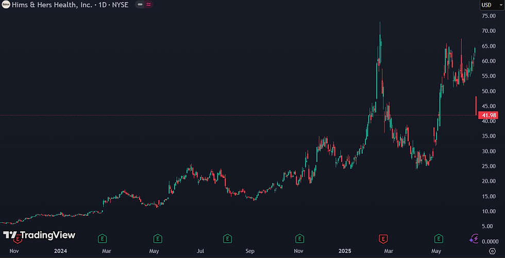Click the latest red candle at chart's right edge
This screenshot has height=258, width=505.
coord(476,106)
